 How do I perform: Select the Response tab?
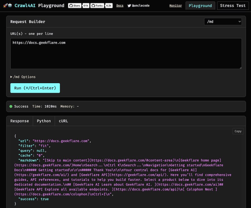coord(20,121)
